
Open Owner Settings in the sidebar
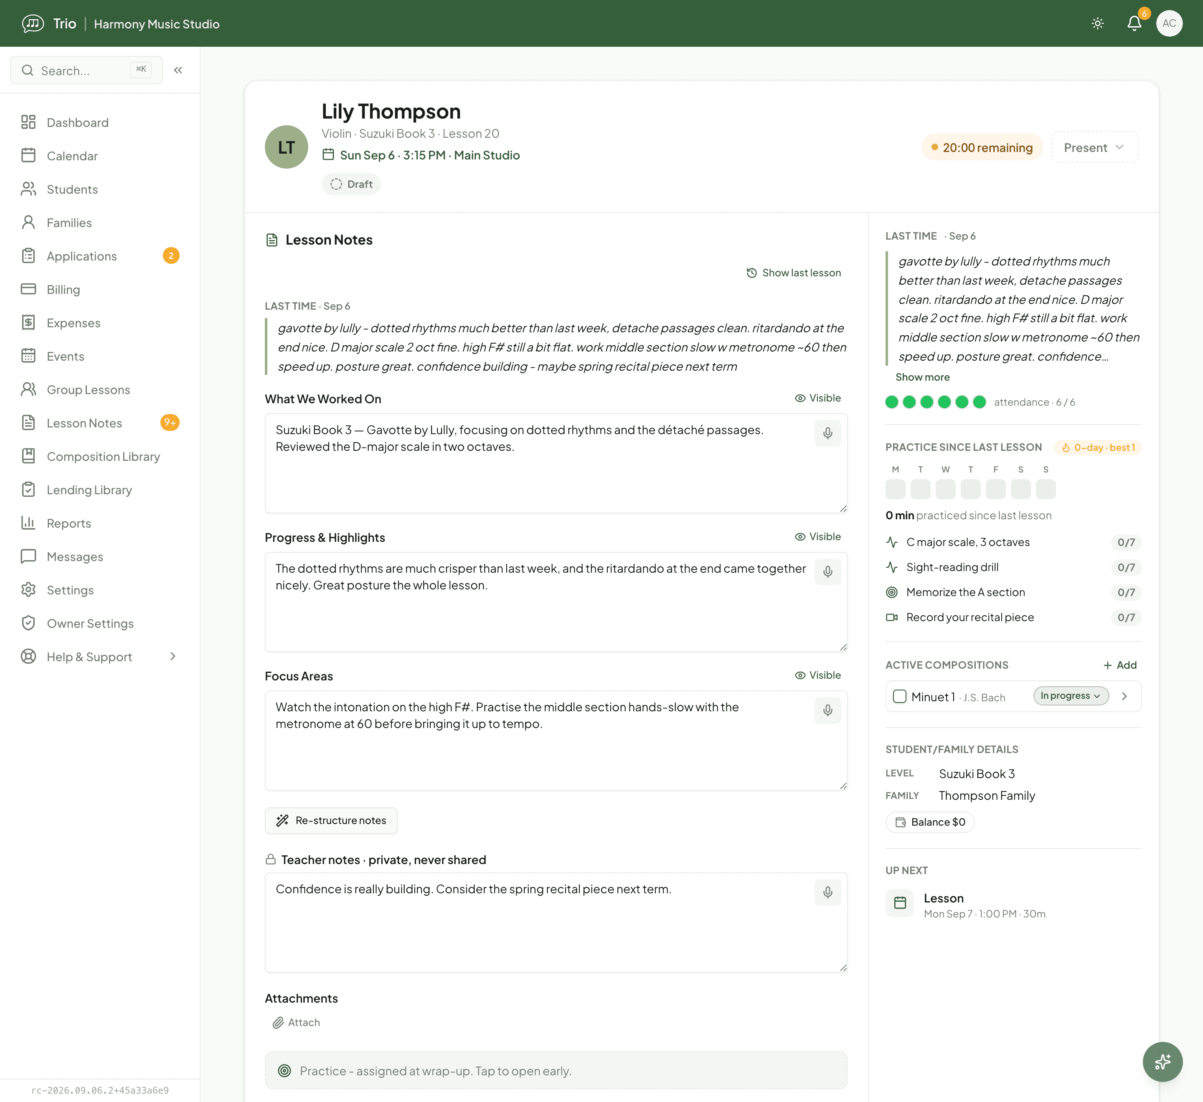pos(100,623)
